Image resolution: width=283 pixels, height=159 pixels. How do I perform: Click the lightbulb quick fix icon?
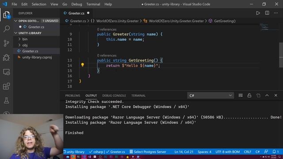[83, 65]
